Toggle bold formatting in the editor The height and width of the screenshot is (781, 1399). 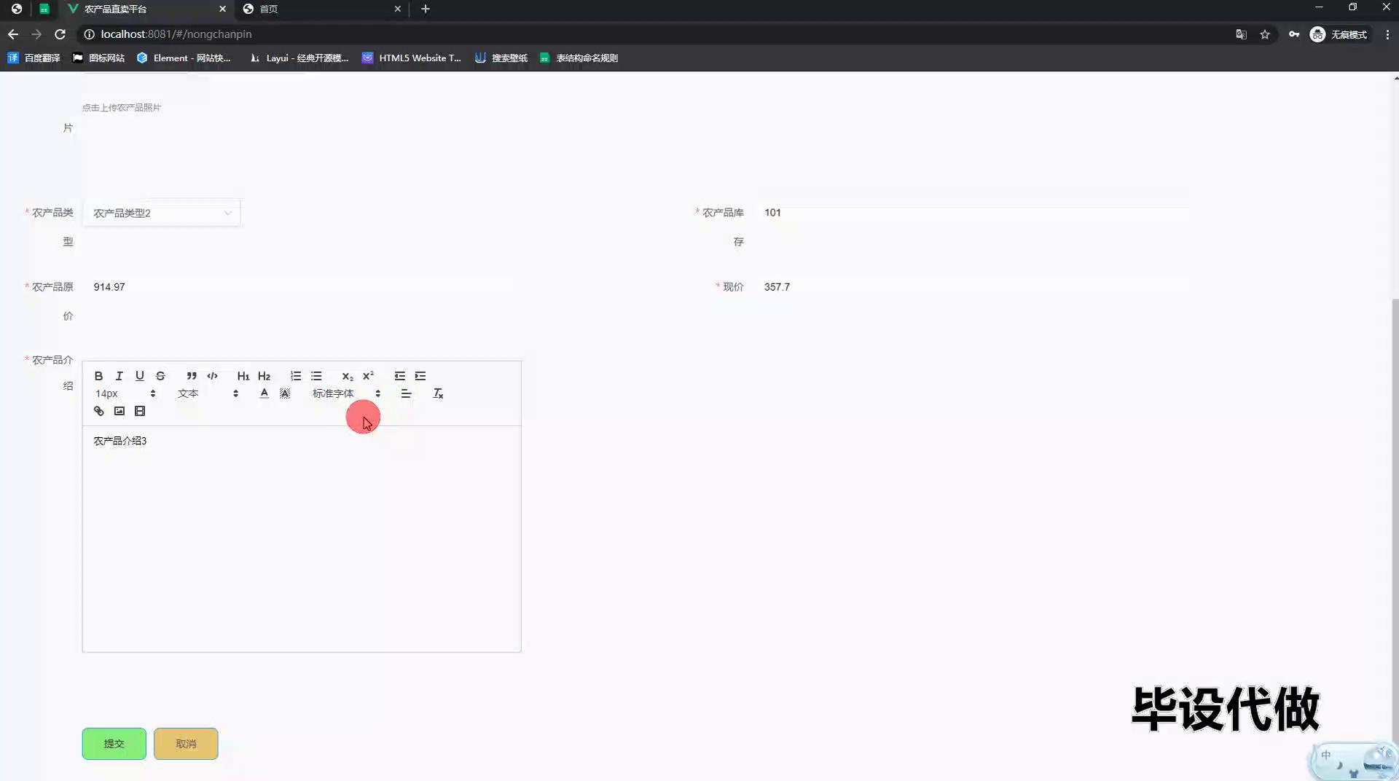click(98, 376)
